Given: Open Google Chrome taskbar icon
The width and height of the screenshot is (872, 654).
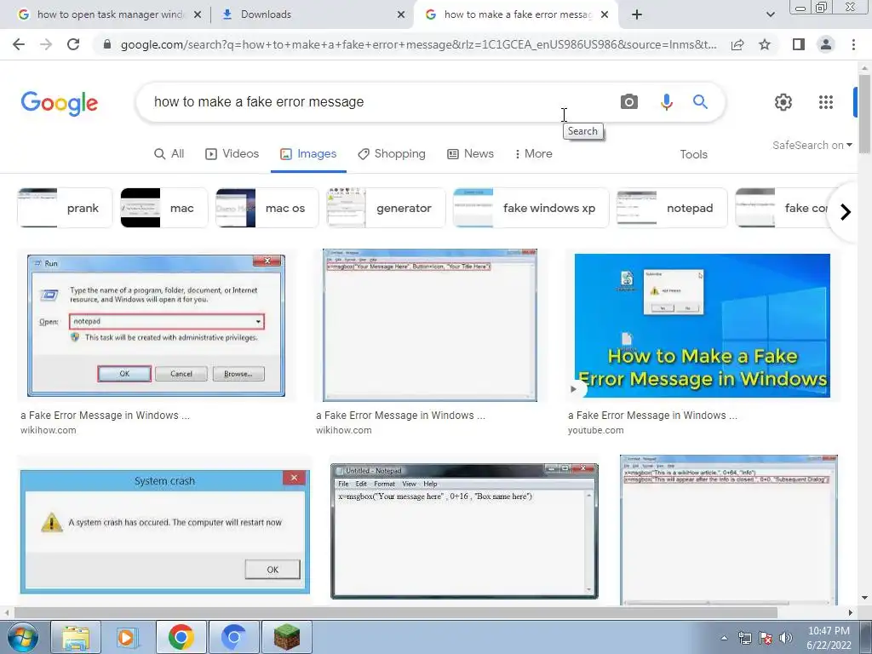Looking at the screenshot, I should 181,637.
